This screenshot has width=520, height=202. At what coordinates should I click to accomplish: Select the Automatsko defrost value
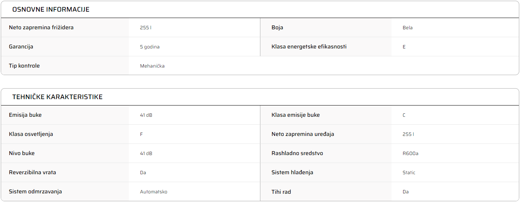(x=154, y=192)
